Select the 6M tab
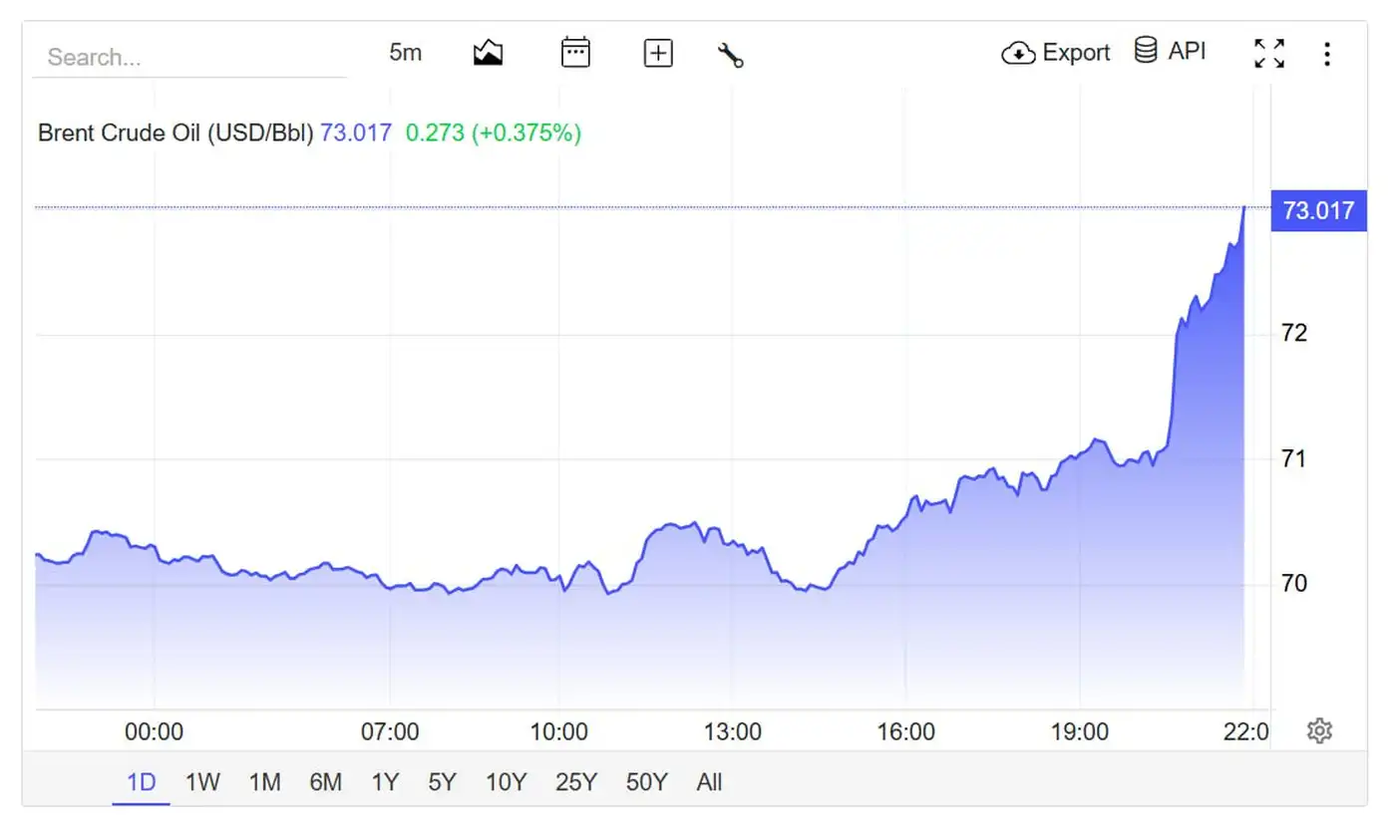Screen dimensions: 1396x832 325,783
